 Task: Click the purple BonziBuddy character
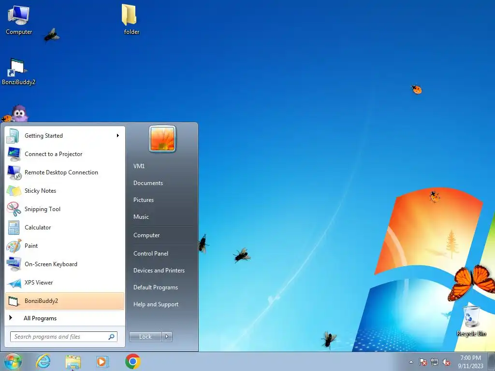click(19, 114)
